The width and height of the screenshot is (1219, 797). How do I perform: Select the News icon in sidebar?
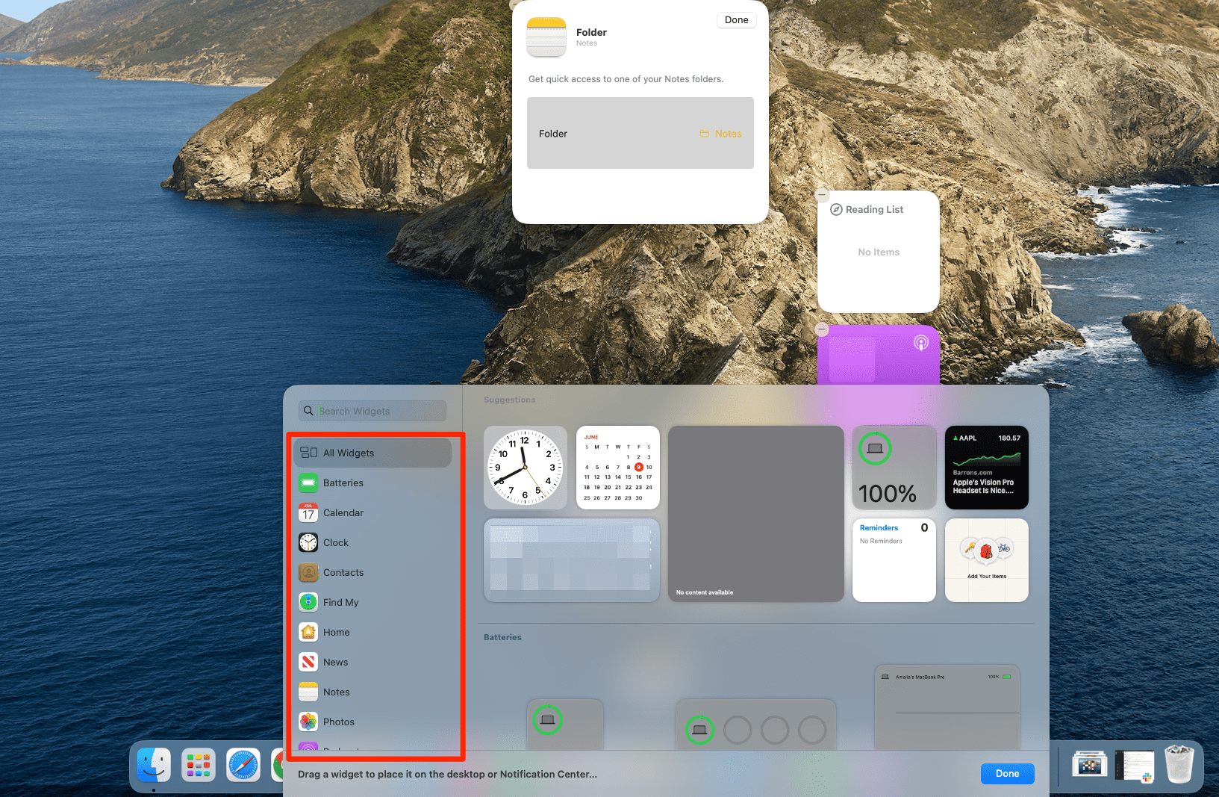pos(308,663)
